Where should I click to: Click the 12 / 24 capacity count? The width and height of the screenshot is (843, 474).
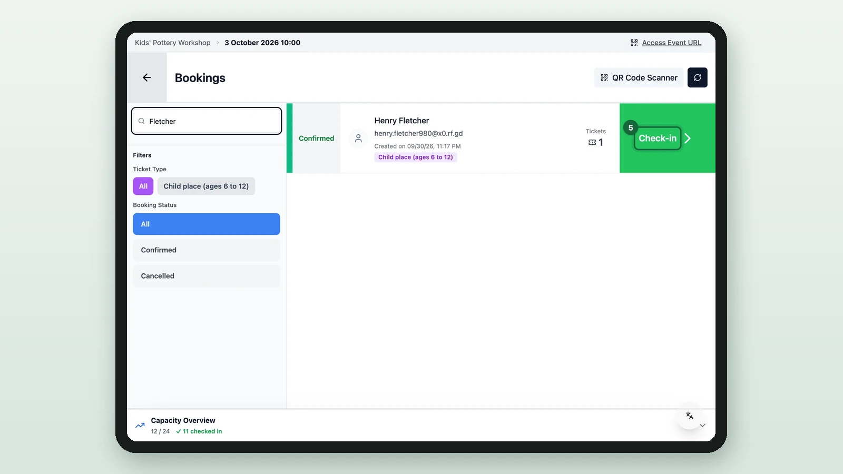coord(160,431)
